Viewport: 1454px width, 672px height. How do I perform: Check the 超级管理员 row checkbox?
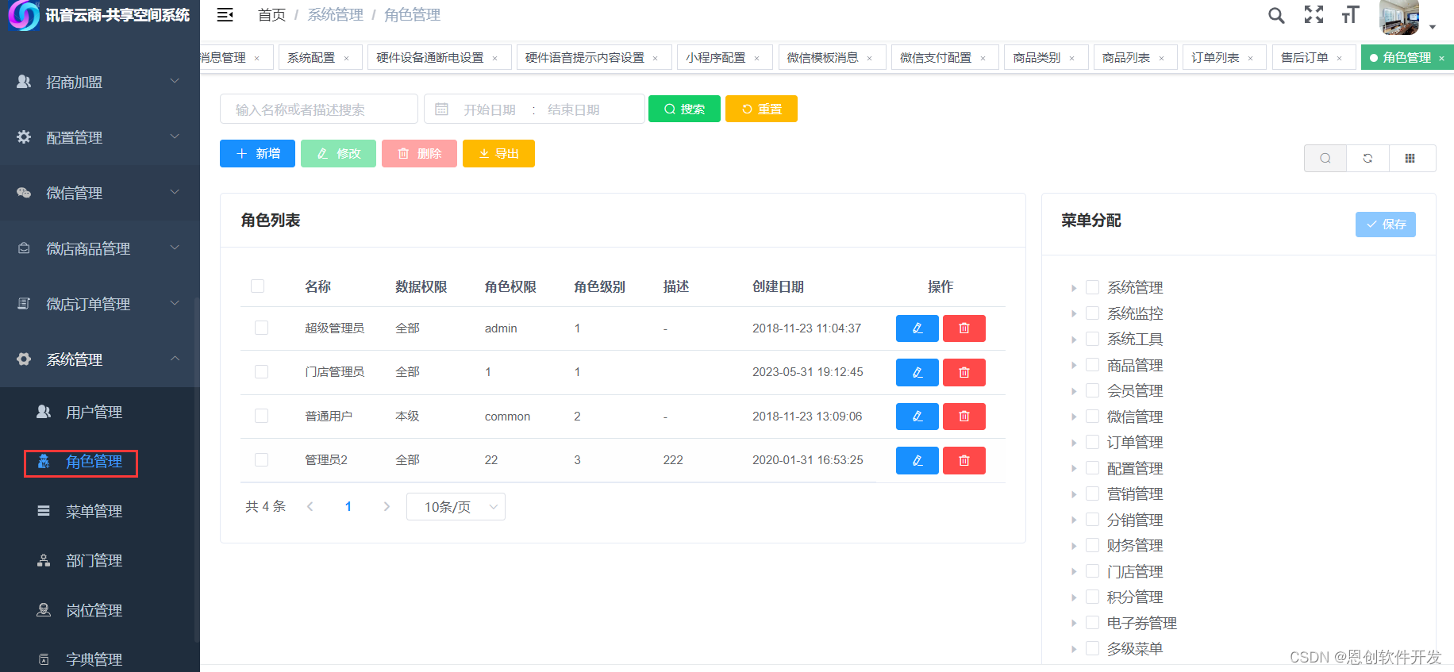click(261, 328)
